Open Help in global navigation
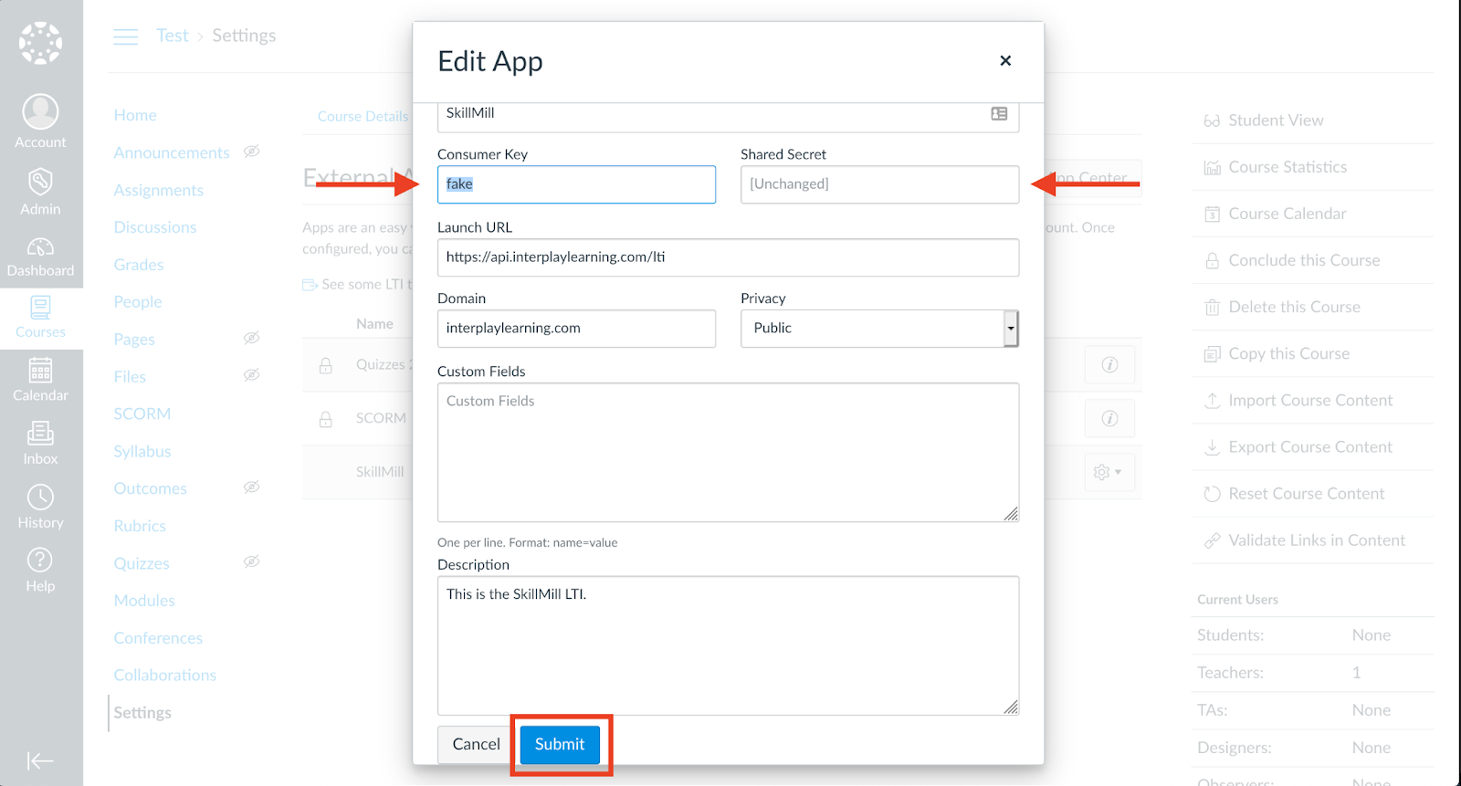This screenshot has width=1461, height=786. point(40,571)
